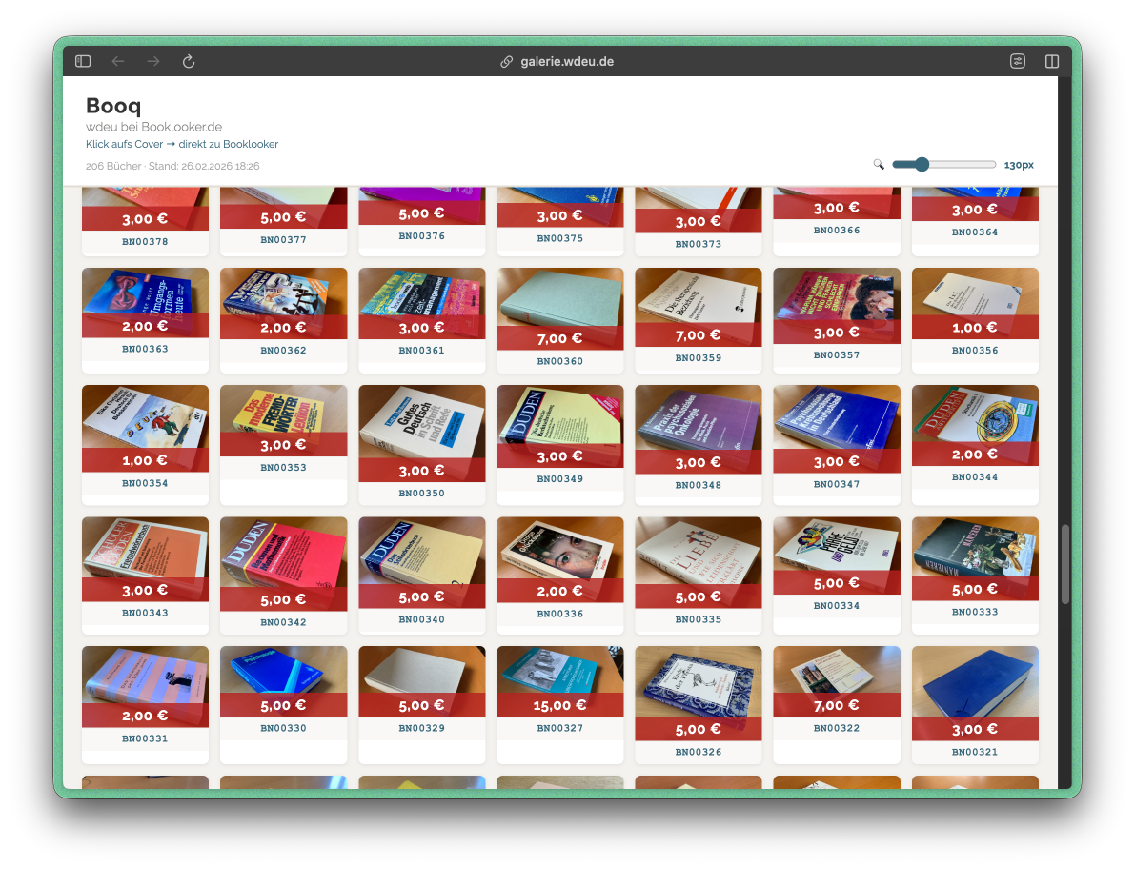This screenshot has width=1135, height=869.
Task: Open the patterned cover BN00326
Action: (x=698, y=693)
